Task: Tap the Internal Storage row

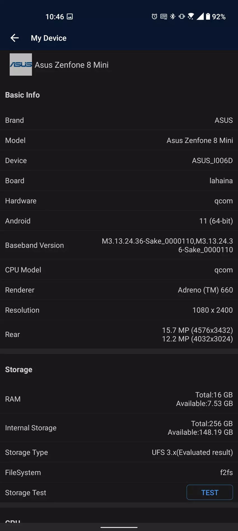Action: point(119,428)
